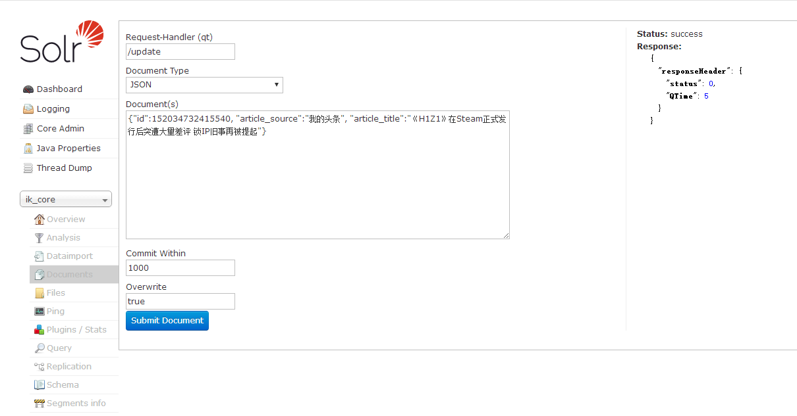Image resolution: width=797 pixels, height=416 pixels.
Task: Click the Thread Dump stack icon
Action: tap(28, 168)
